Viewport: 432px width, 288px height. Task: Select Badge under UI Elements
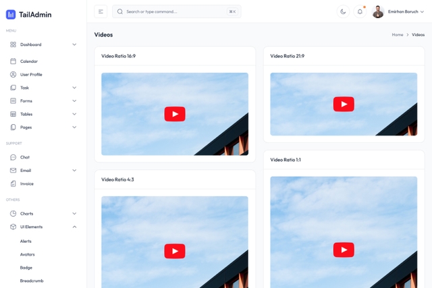(x=26, y=268)
